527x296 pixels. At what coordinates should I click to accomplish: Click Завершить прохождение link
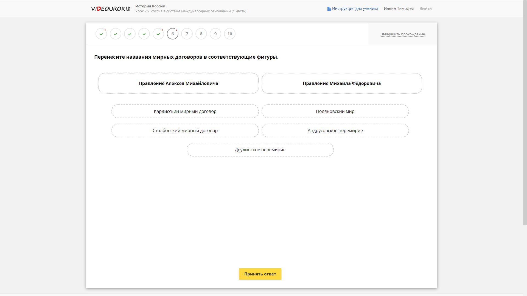click(402, 34)
